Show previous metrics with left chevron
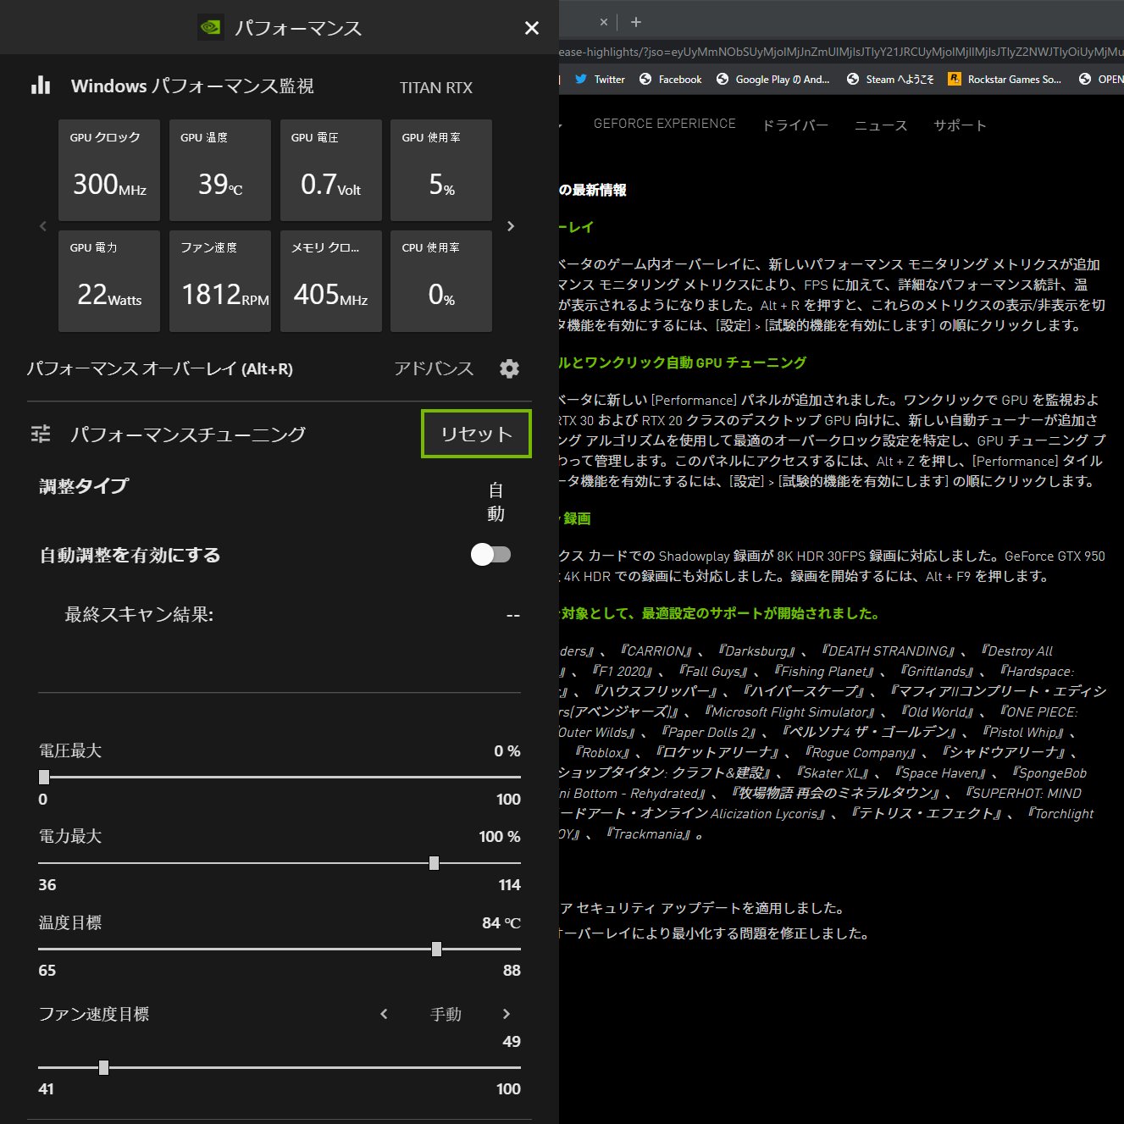Screen dimensions: 1124x1124 coord(43,226)
